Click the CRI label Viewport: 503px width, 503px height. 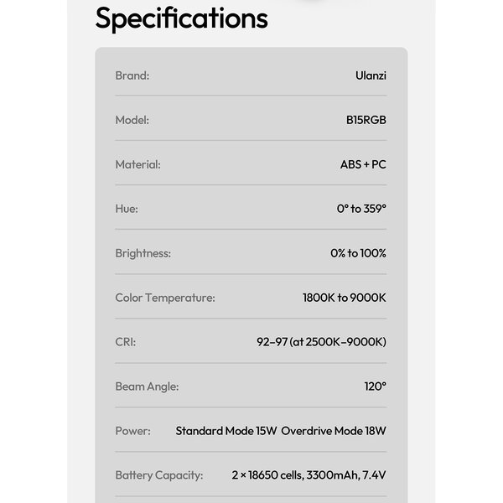tap(125, 342)
